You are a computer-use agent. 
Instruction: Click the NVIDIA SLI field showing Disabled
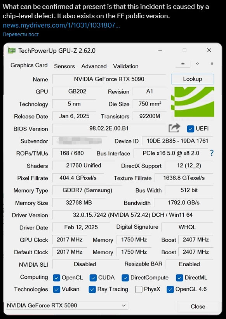(85, 264)
